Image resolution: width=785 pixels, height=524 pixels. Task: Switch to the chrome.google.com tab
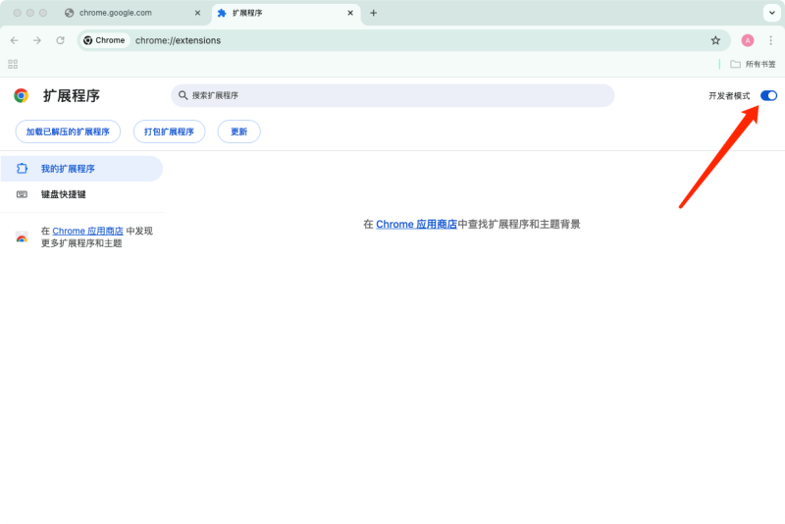(133, 13)
